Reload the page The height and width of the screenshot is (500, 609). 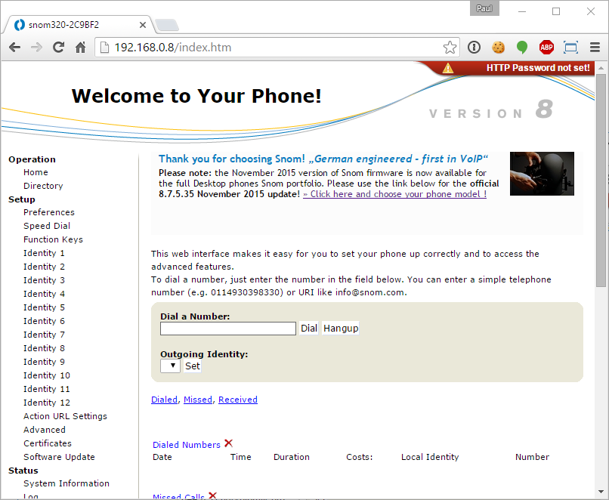[58, 48]
